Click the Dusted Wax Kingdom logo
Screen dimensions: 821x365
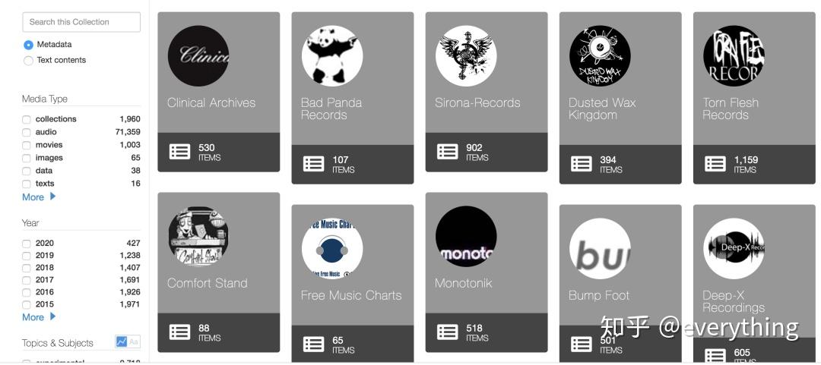point(600,55)
